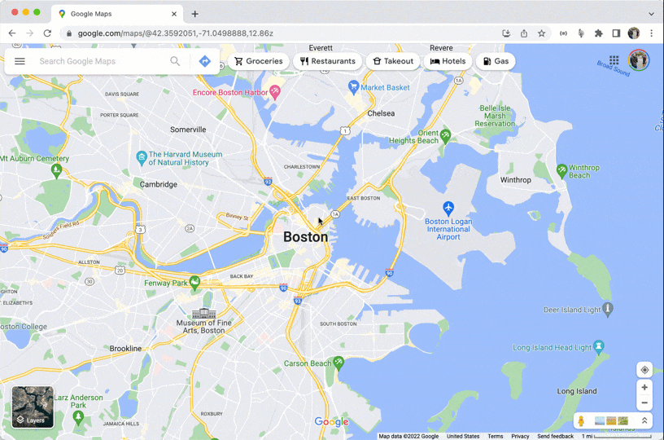Zoom in with the plus button
The width and height of the screenshot is (664, 440).
(x=644, y=387)
